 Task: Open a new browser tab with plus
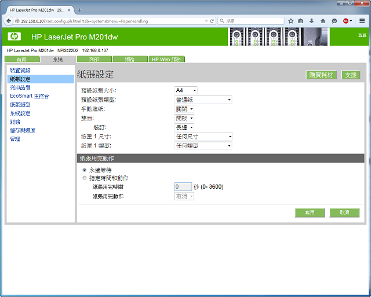79,10
